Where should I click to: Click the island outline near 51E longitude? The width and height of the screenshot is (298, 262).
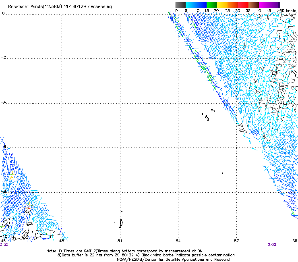coord(121,224)
